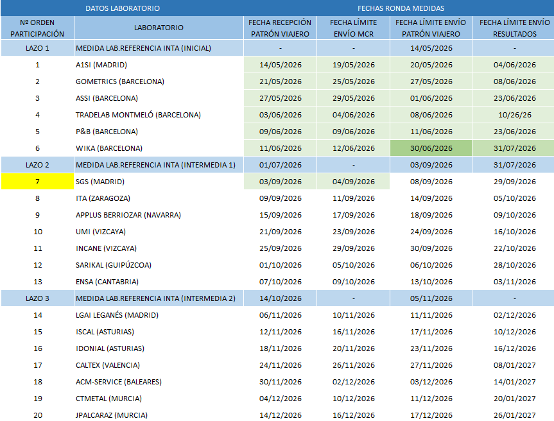
Task: Select the LAZO 1 cell
Action: click(x=37, y=48)
